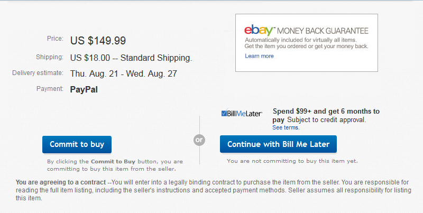Click the blue checkmark in BillMeLater logo
This screenshot has height=213, width=423.
click(224, 113)
